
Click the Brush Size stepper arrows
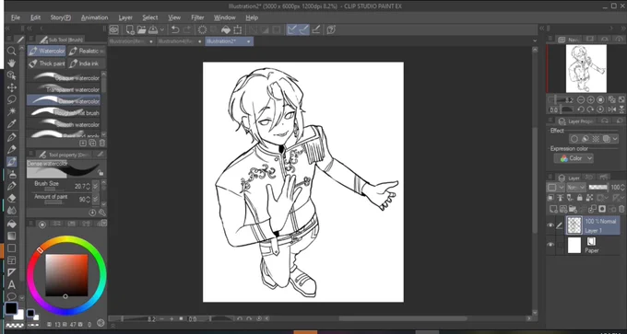(89, 186)
